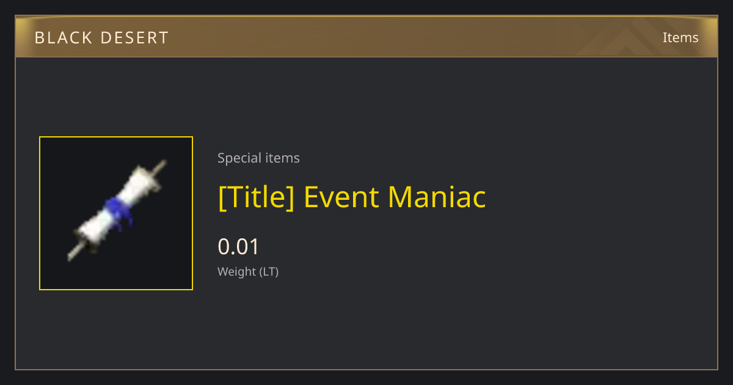Select the Items label in header
This screenshot has width=733, height=385.
pos(680,37)
